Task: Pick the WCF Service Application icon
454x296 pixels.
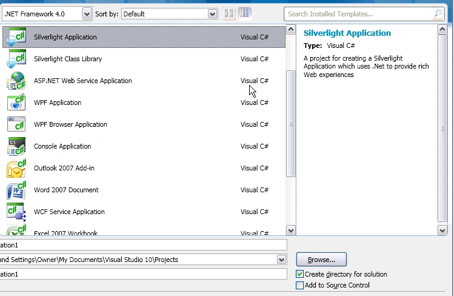Action: (16, 212)
